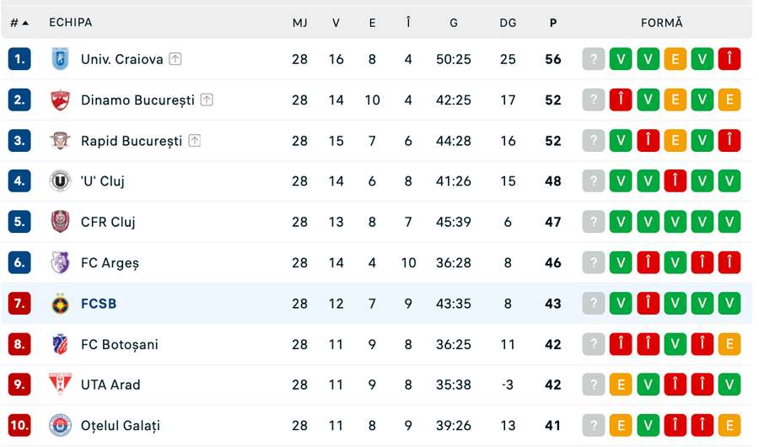Screen dimensions: 759x447
Task: Open the UTA Arad team link
Action: pyautogui.click(x=110, y=385)
